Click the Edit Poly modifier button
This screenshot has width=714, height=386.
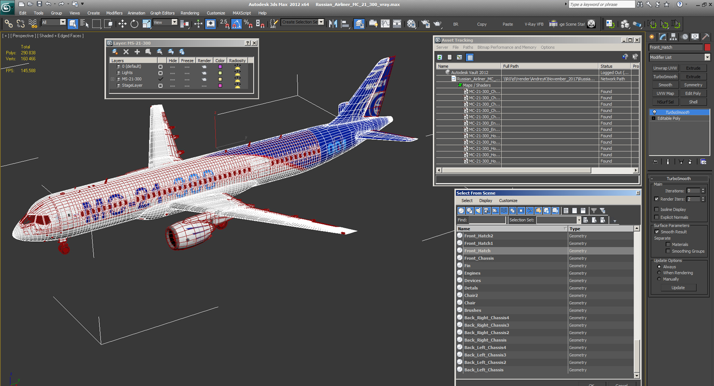pos(693,94)
